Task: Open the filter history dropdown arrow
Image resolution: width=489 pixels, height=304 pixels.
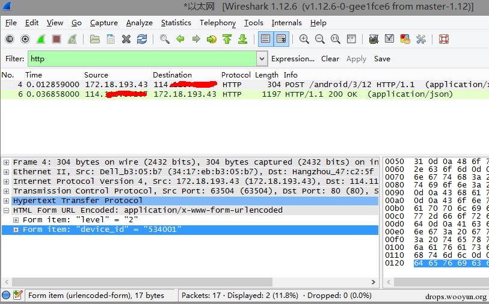Action: pyautogui.click(x=262, y=59)
